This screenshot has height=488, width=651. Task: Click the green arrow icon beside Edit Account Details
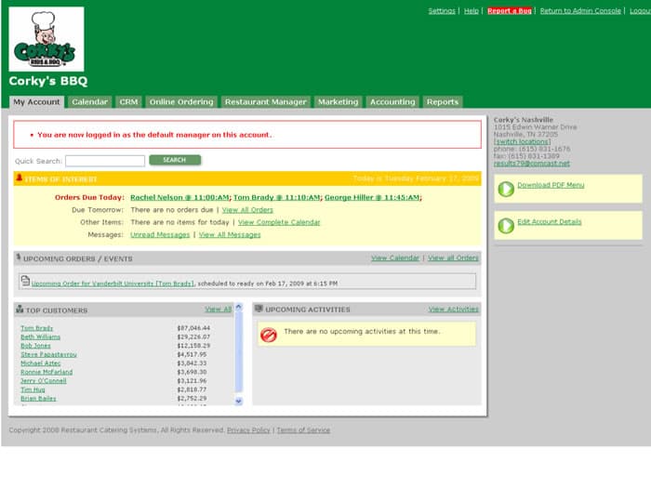pos(506,225)
